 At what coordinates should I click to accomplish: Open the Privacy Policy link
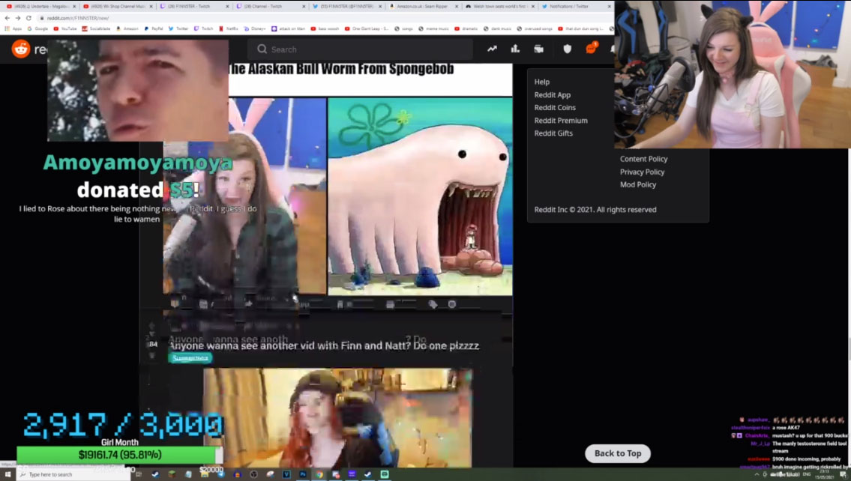click(x=642, y=172)
